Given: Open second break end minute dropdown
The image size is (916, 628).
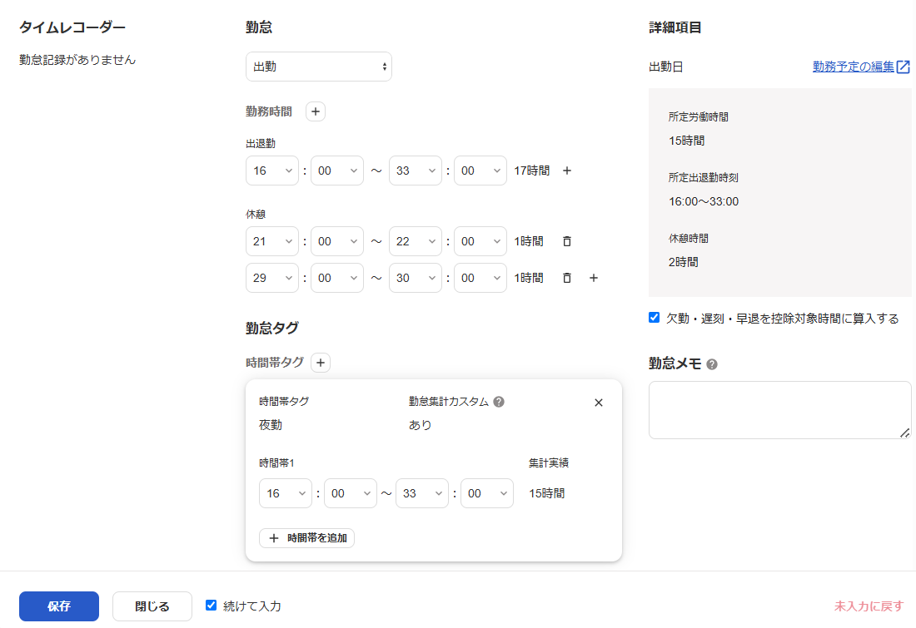Looking at the screenshot, I should coord(480,278).
